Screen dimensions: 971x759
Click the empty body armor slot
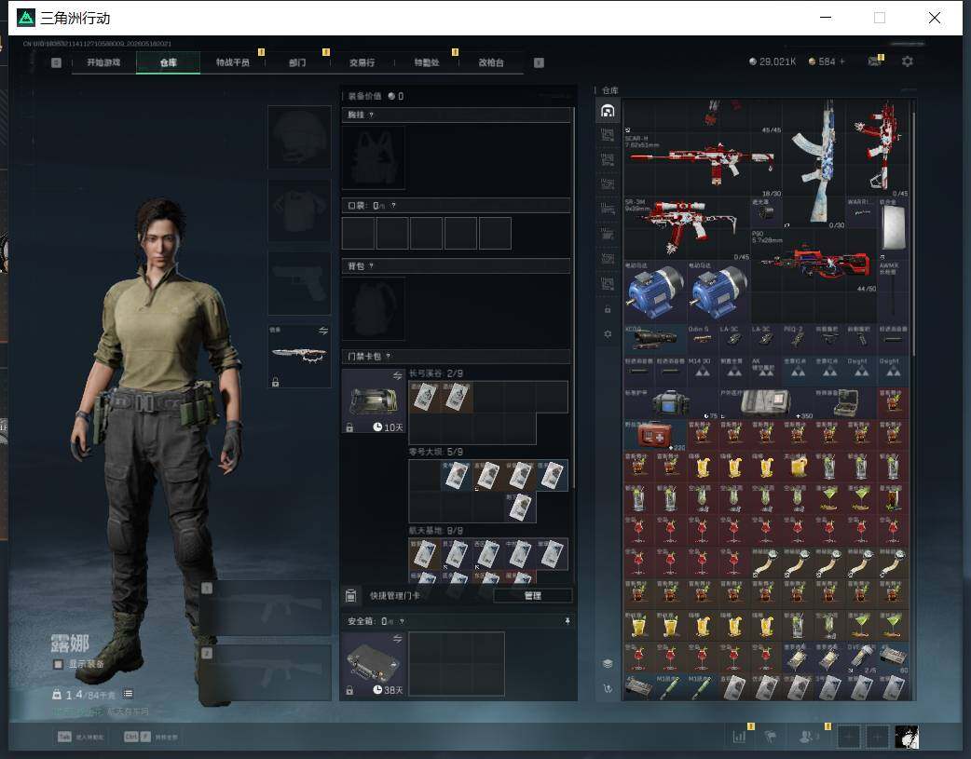coord(299,210)
